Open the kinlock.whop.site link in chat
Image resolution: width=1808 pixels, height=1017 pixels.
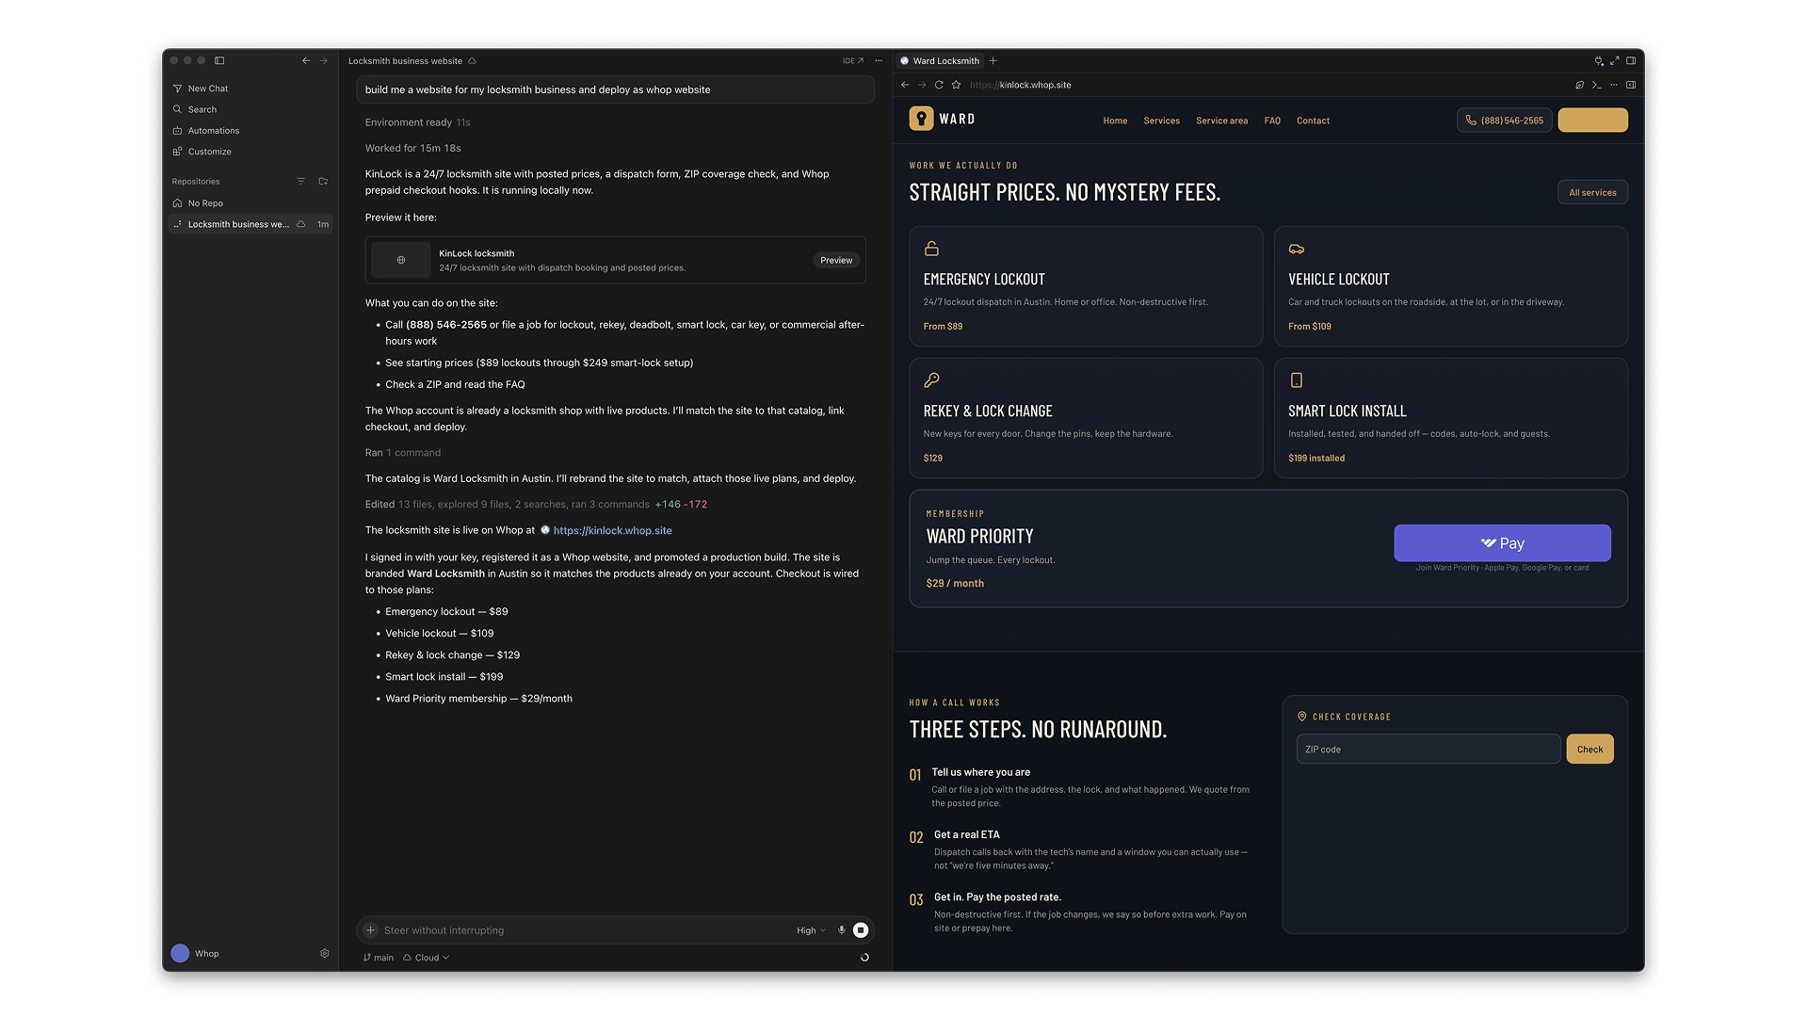[x=612, y=531]
